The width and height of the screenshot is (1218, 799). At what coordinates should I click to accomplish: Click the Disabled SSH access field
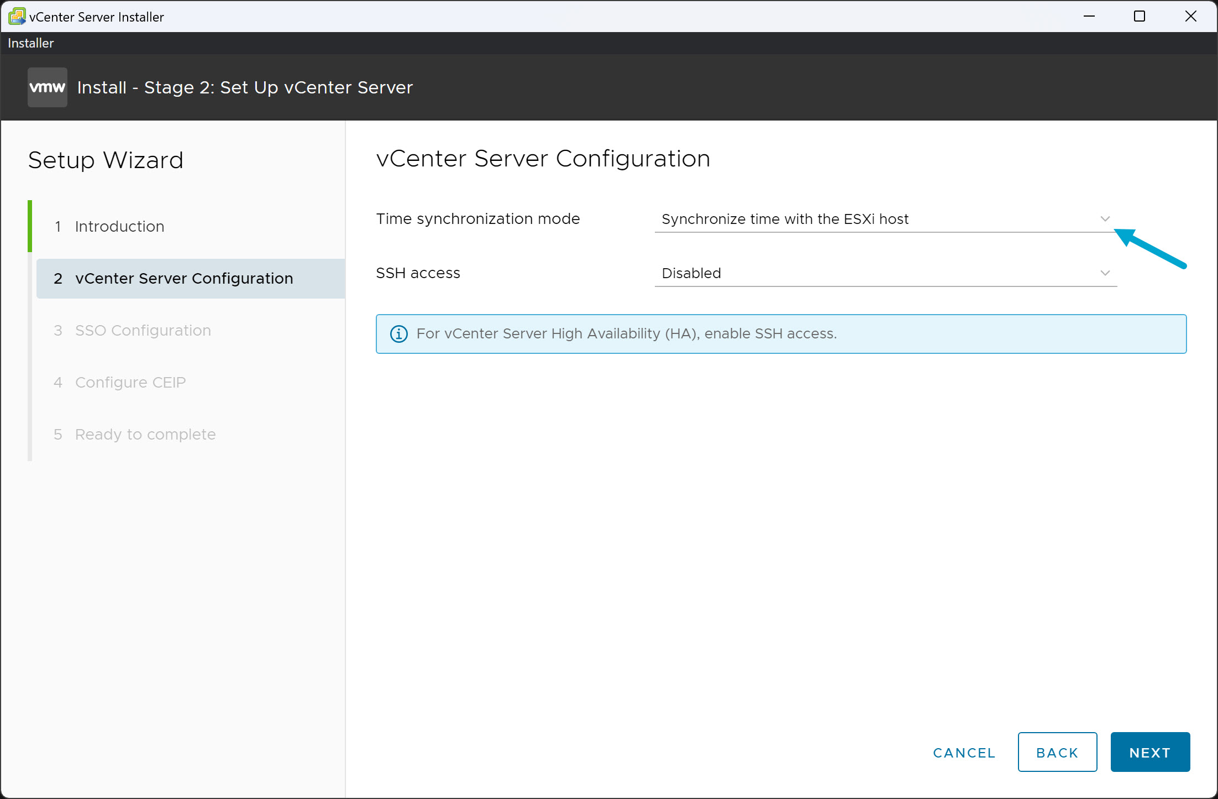[x=691, y=273]
